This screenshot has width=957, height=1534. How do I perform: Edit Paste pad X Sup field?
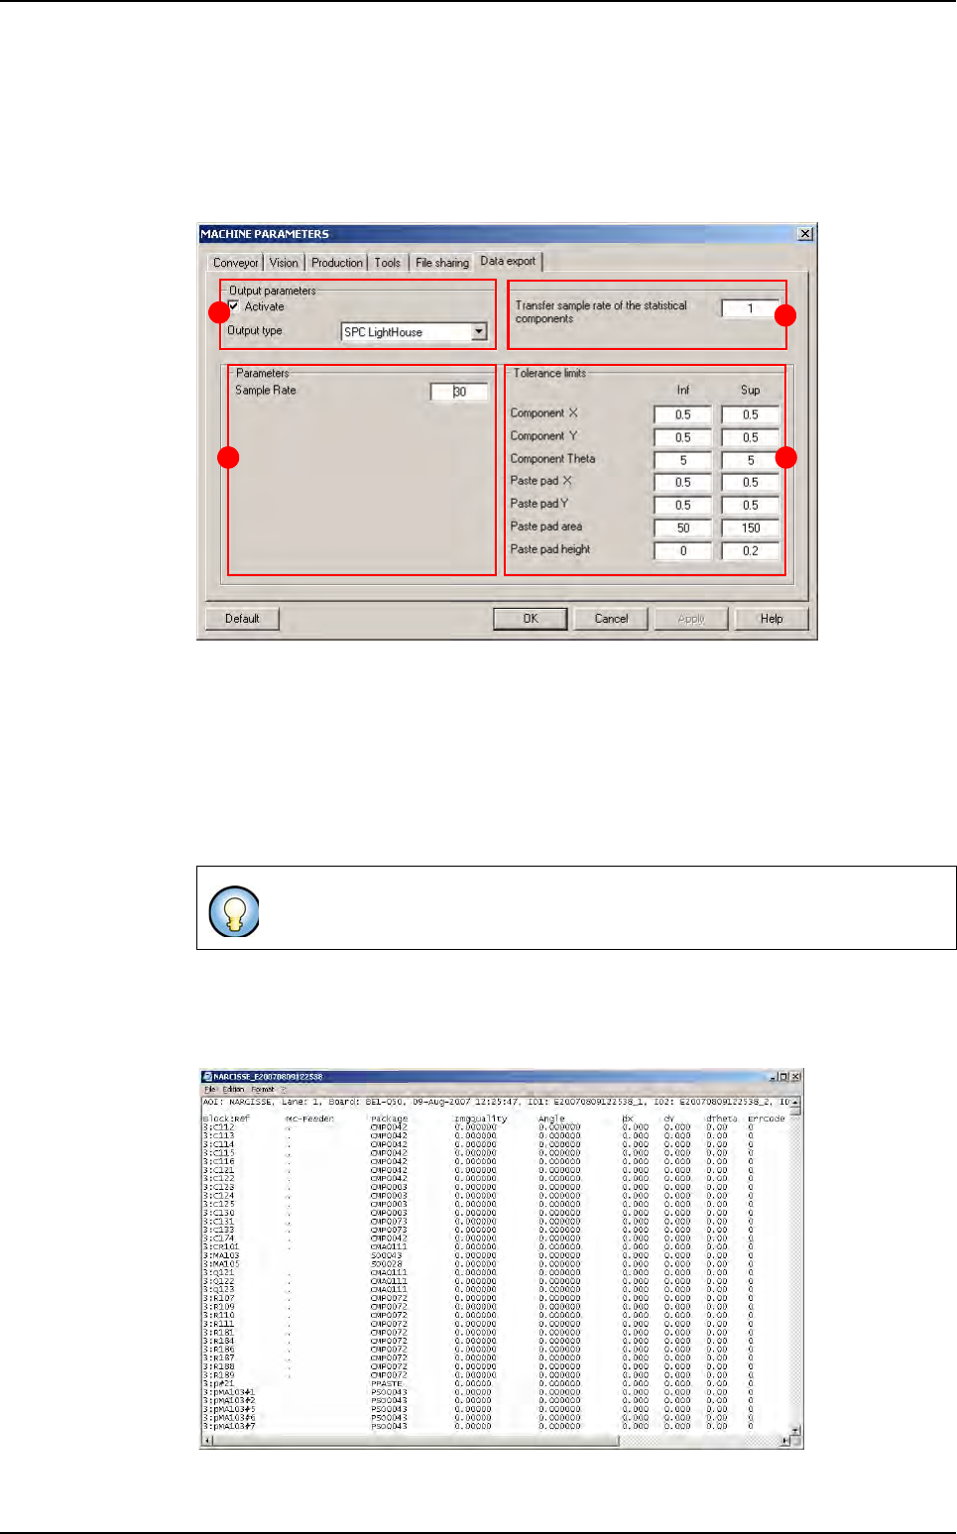(x=751, y=483)
